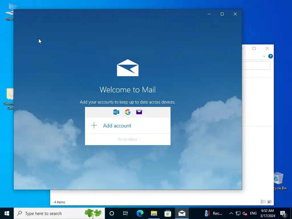The width and height of the screenshot is (292, 219).
Task: Click the Outlook account icon
Action: [x=116, y=112]
